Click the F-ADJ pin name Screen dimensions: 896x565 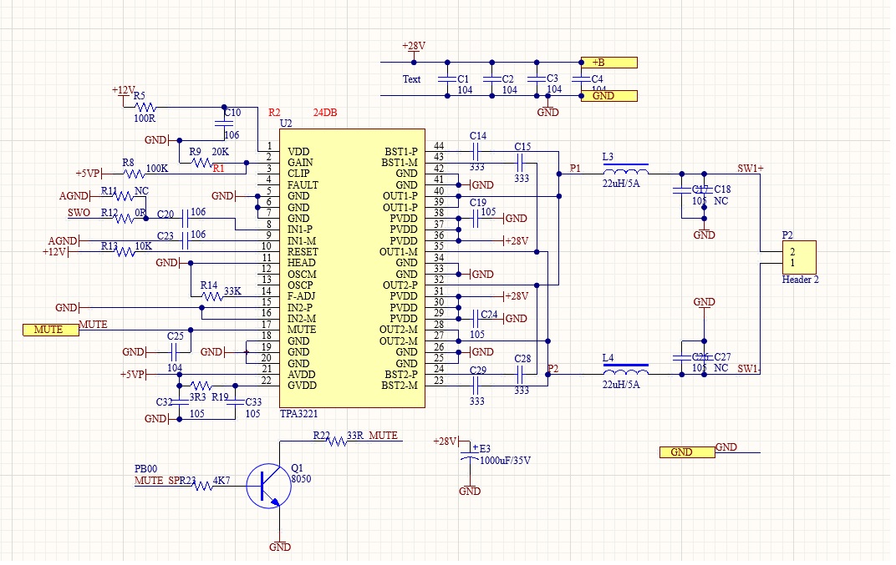click(x=301, y=296)
